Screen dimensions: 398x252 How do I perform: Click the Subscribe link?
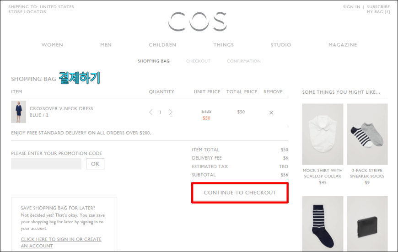coord(378,7)
